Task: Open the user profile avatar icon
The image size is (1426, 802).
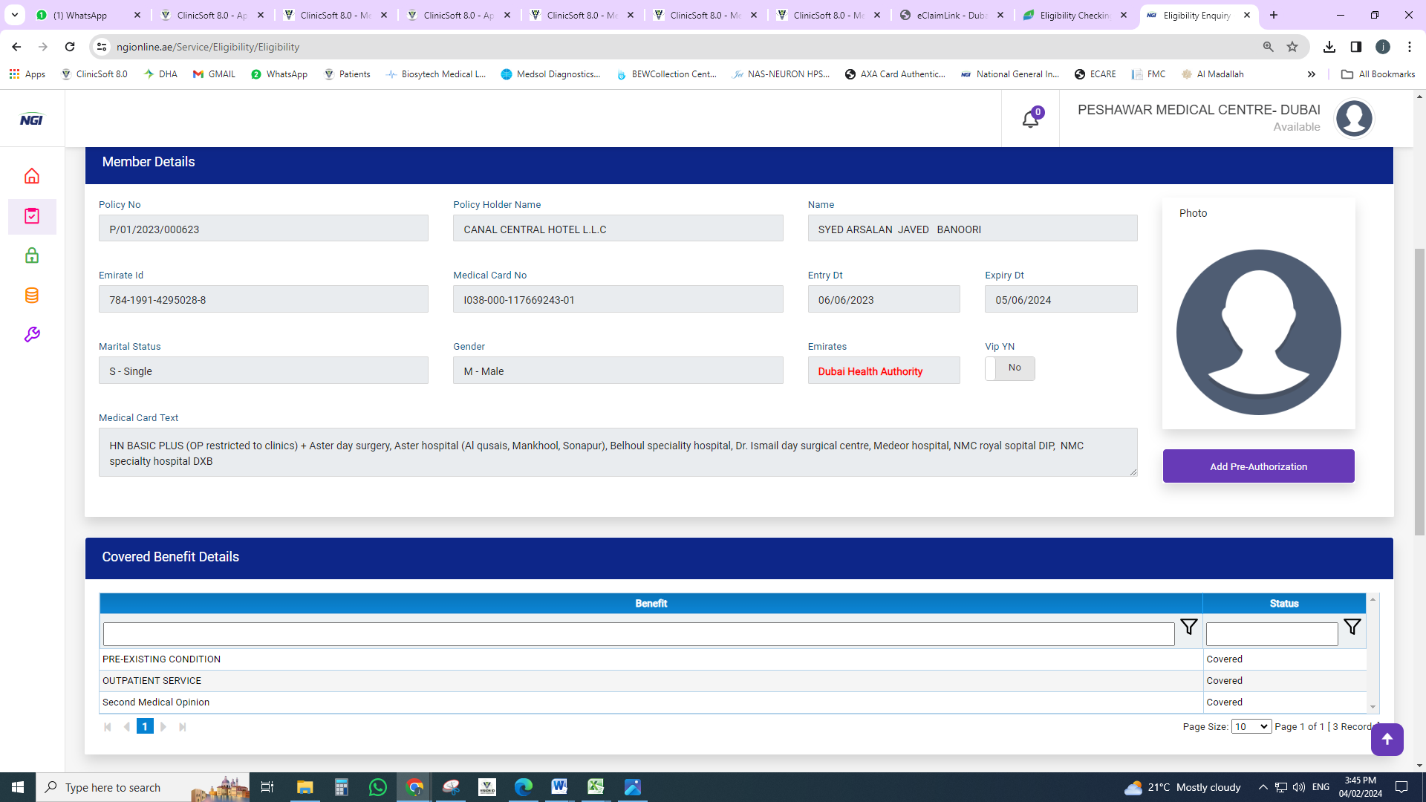Action: tap(1354, 119)
